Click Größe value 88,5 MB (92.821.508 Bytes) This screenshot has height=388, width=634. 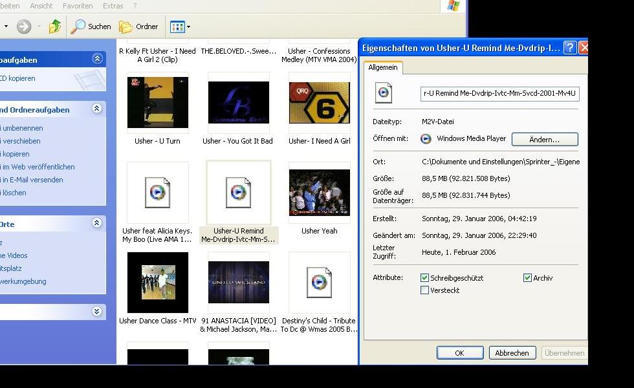tap(466, 178)
